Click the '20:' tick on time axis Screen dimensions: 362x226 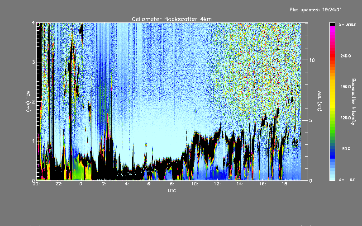(x=36, y=184)
